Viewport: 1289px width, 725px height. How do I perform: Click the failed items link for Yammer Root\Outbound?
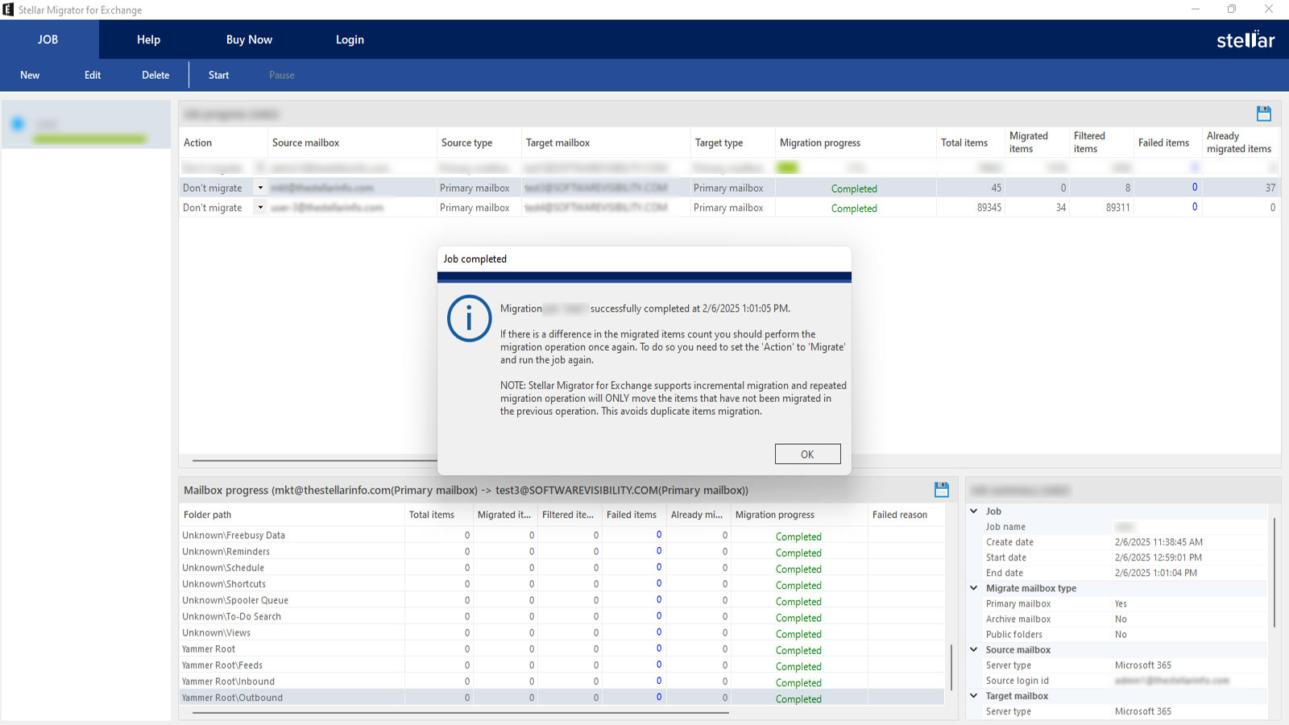point(658,698)
